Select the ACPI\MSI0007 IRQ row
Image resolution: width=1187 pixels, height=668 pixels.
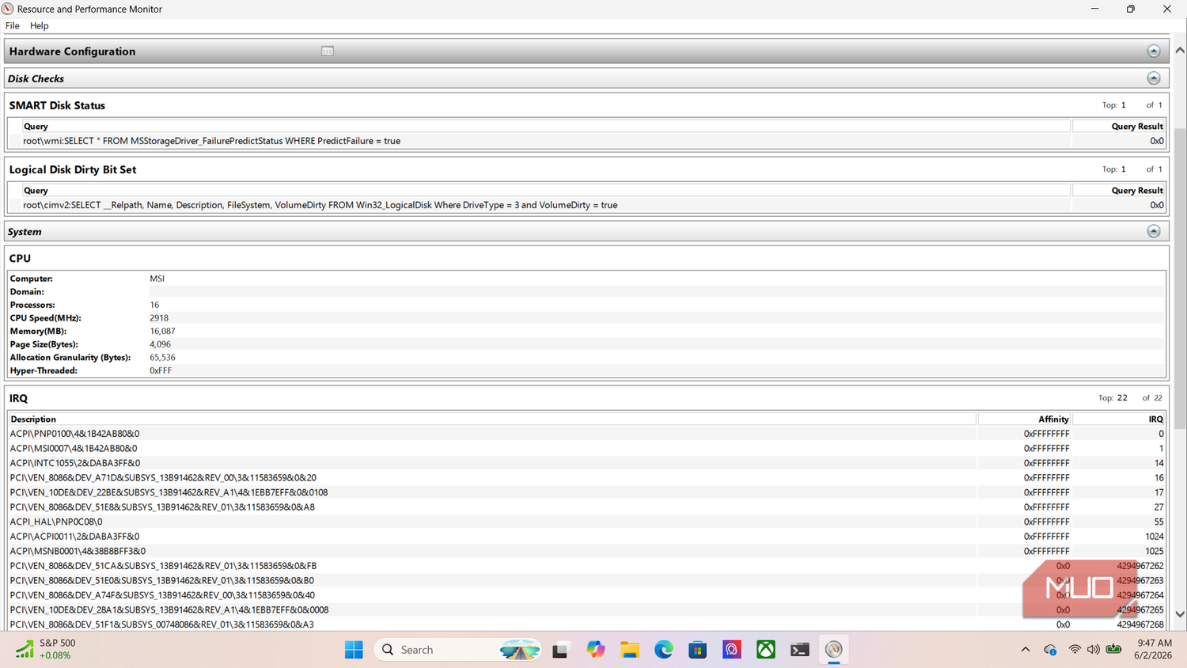coord(586,449)
